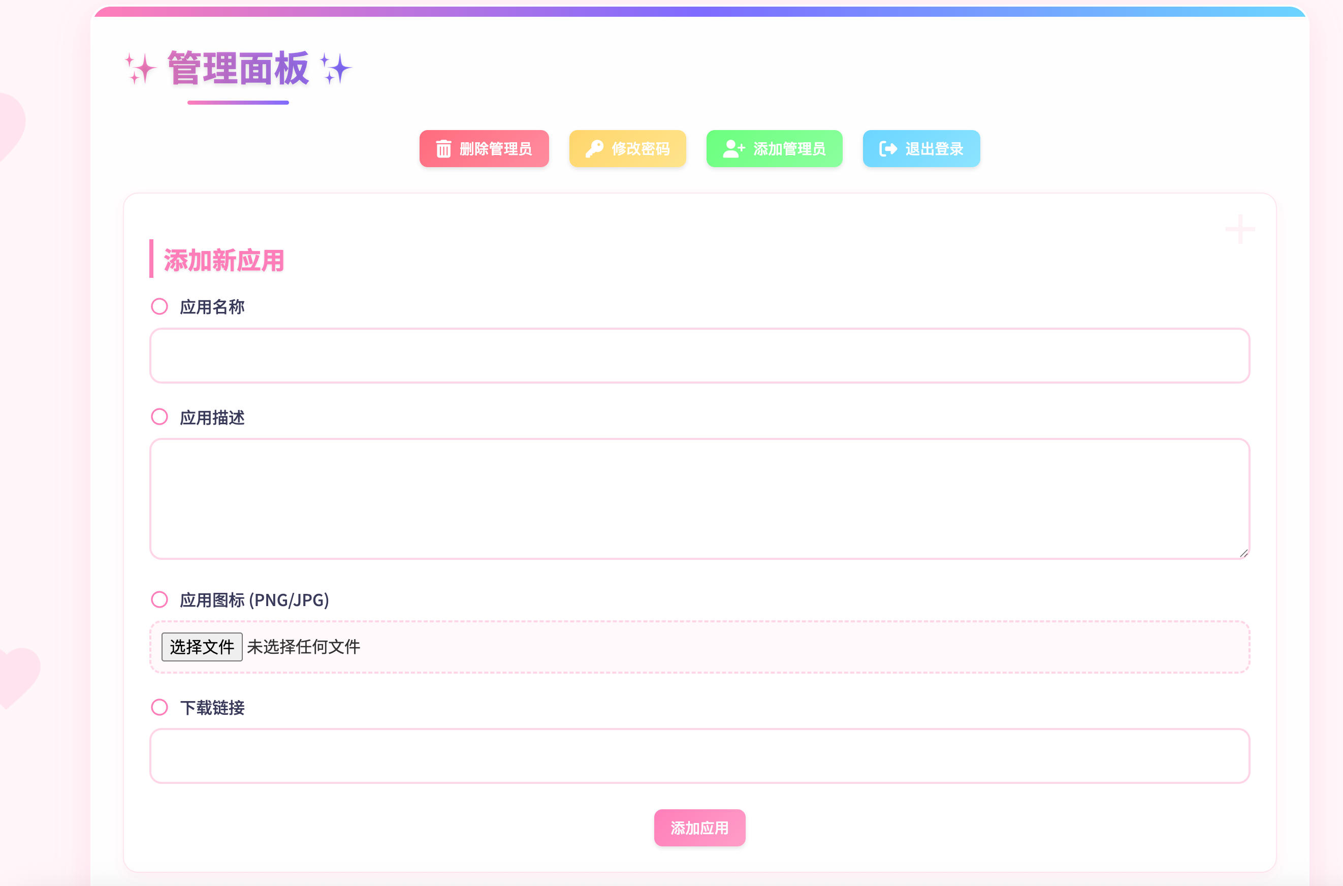
Task: Click the 添加管理员 button label
Action: (789, 149)
